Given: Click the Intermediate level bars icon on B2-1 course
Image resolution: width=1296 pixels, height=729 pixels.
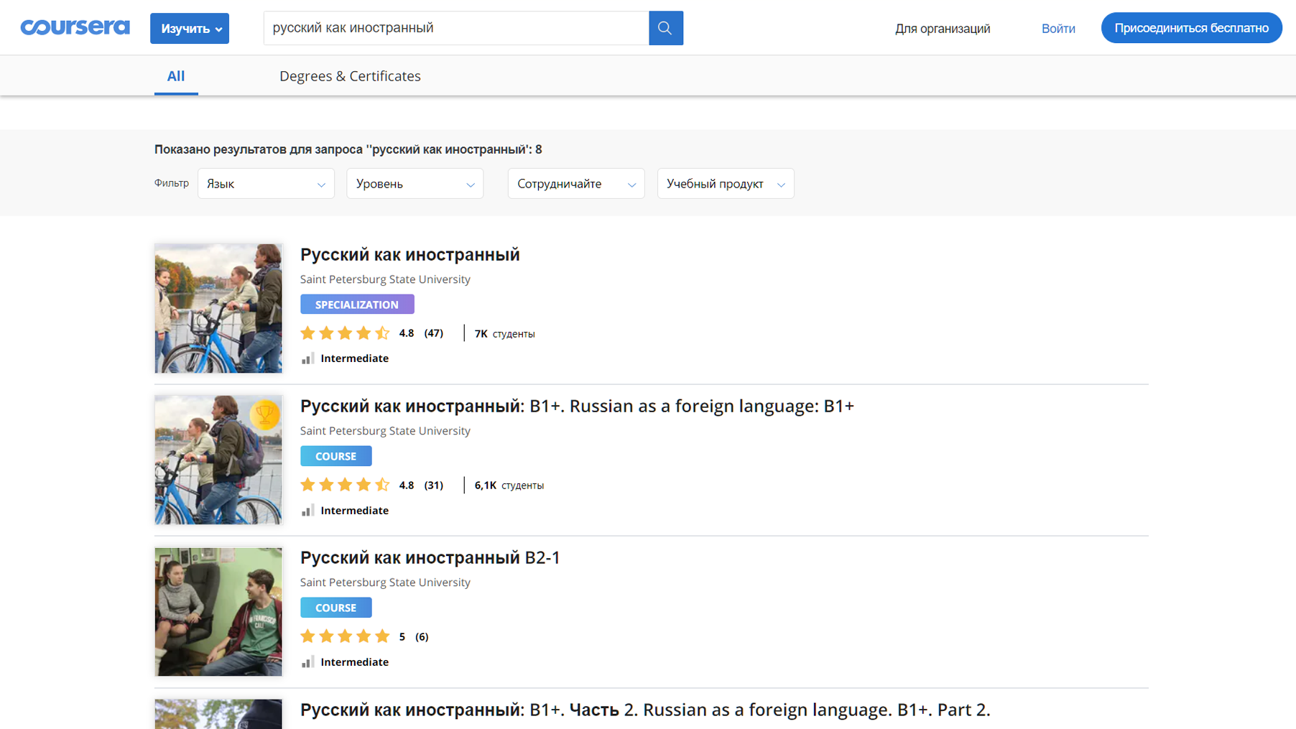Looking at the screenshot, I should click(x=308, y=661).
